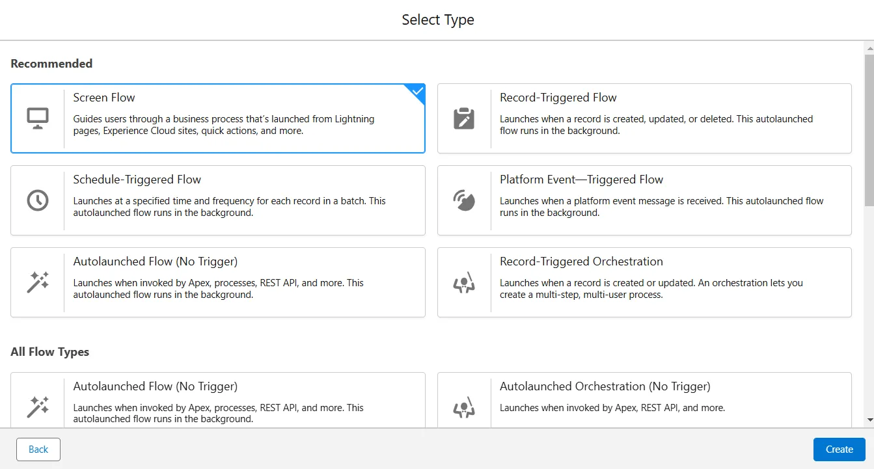Choose Autolaunched Orchestration (No Trigger) title
Screen dimensions: 874x469
tap(605, 386)
